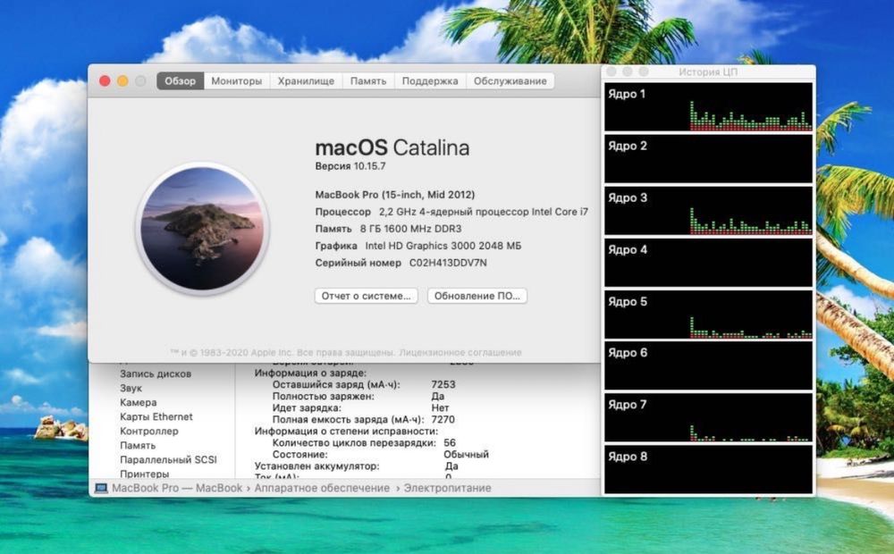The height and width of the screenshot is (554, 894).
Task: Select Звук in the System Report sidebar
Action: click(131, 388)
